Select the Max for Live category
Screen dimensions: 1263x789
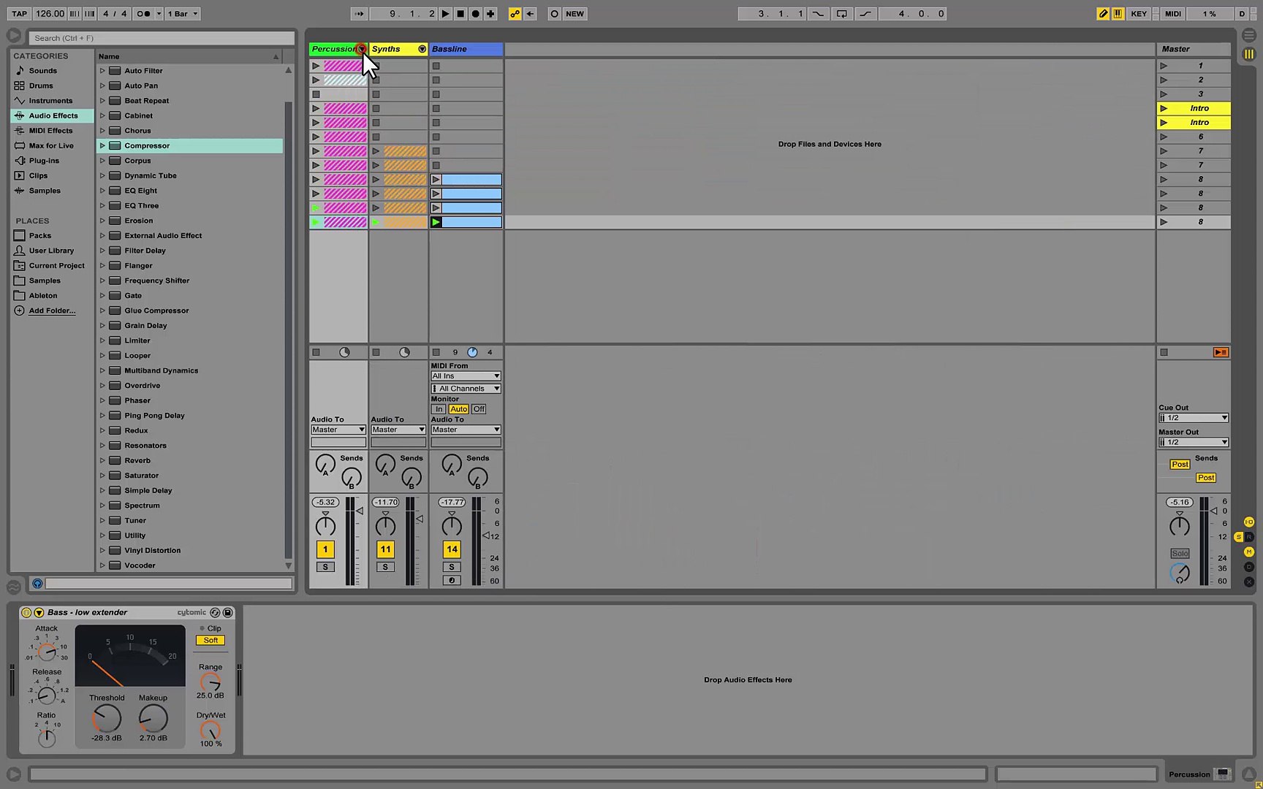(51, 145)
